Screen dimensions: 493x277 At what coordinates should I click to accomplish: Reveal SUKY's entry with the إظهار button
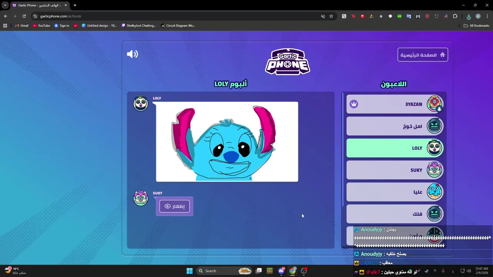coord(174,206)
